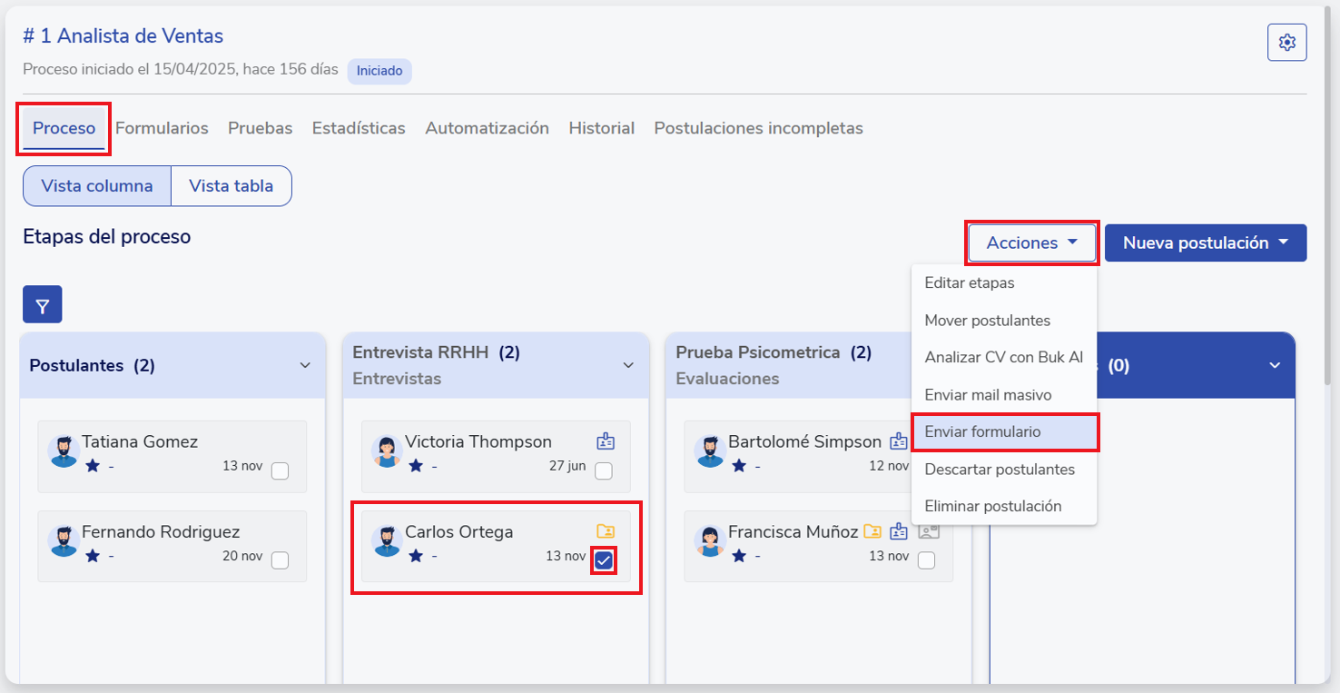The image size is (1340, 693).
Task: Click the star rating icon for Fernando Rodriguez
Action: click(x=93, y=556)
